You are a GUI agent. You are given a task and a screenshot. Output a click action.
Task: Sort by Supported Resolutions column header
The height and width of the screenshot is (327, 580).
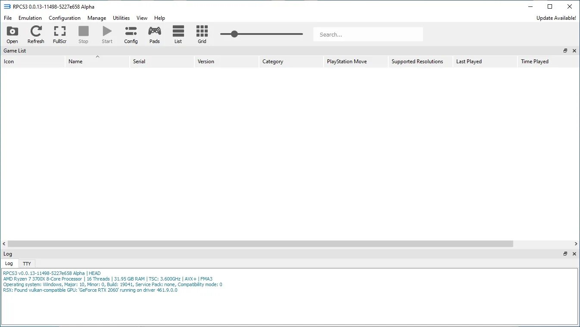[421, 62]
